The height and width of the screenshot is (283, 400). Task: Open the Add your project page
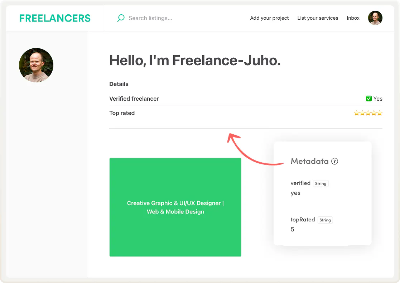[x=269, y=18]
